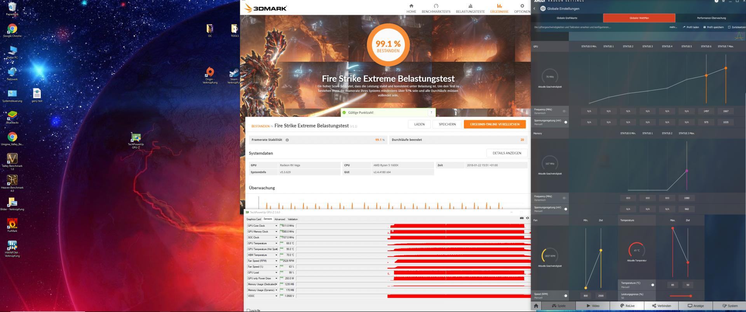Open GPU Memory Clock sensor dropdown
The height and width of the screenshot is (312, 746).
click(x=277, y=232)
